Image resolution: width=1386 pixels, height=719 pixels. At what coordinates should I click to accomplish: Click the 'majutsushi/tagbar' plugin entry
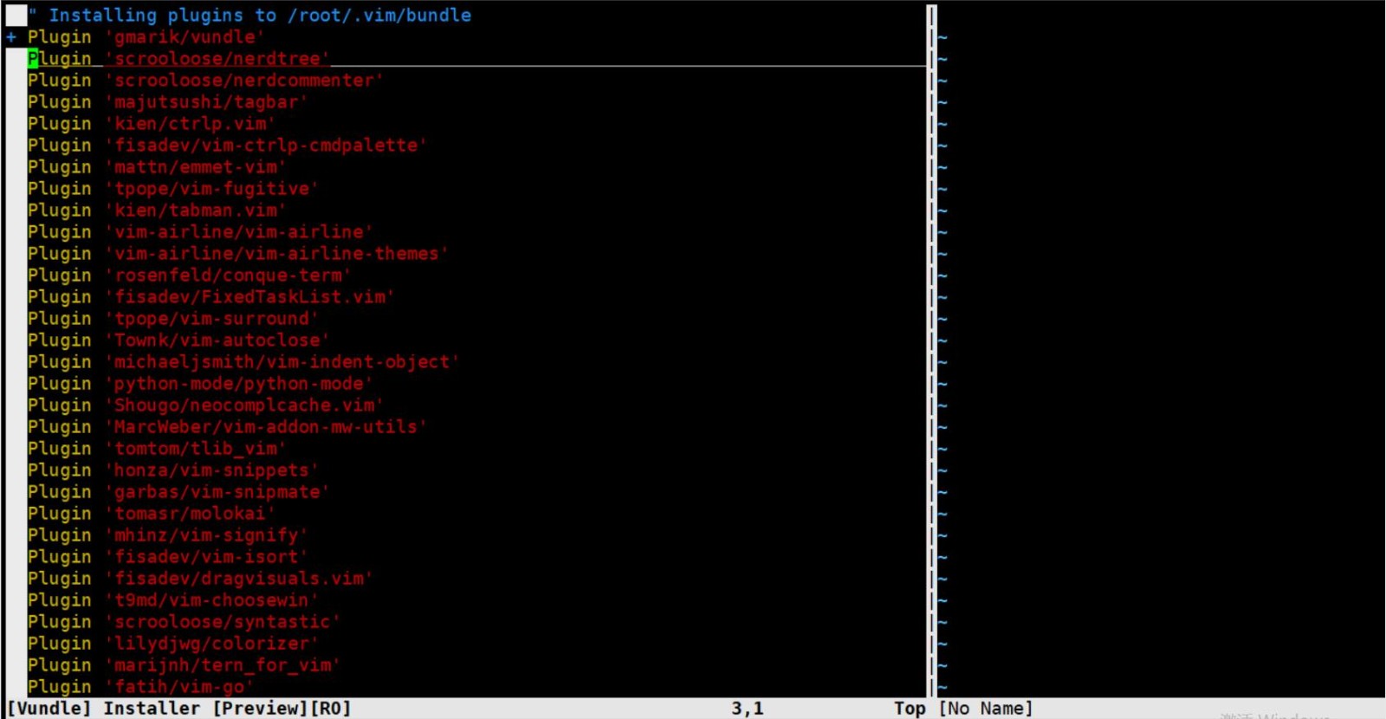coord(168,102)
